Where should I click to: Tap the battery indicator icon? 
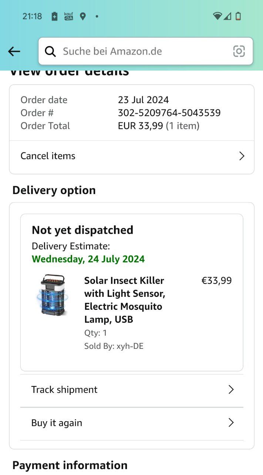238,16
